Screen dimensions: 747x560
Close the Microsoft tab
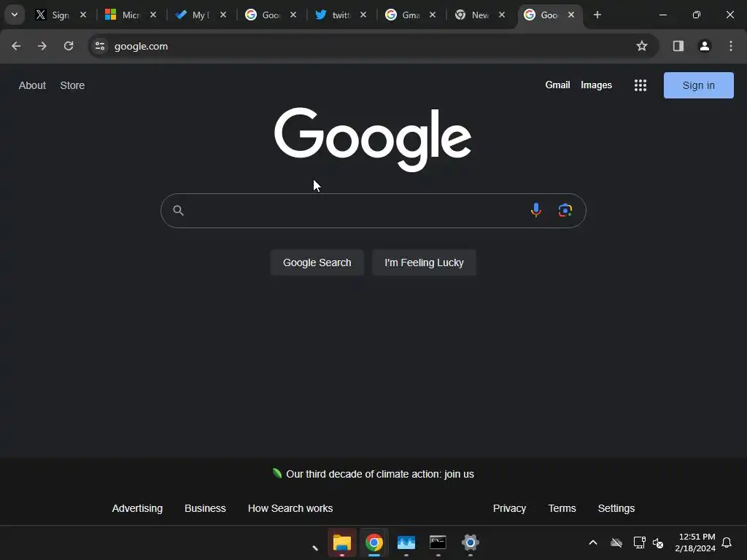coord(153,15)
